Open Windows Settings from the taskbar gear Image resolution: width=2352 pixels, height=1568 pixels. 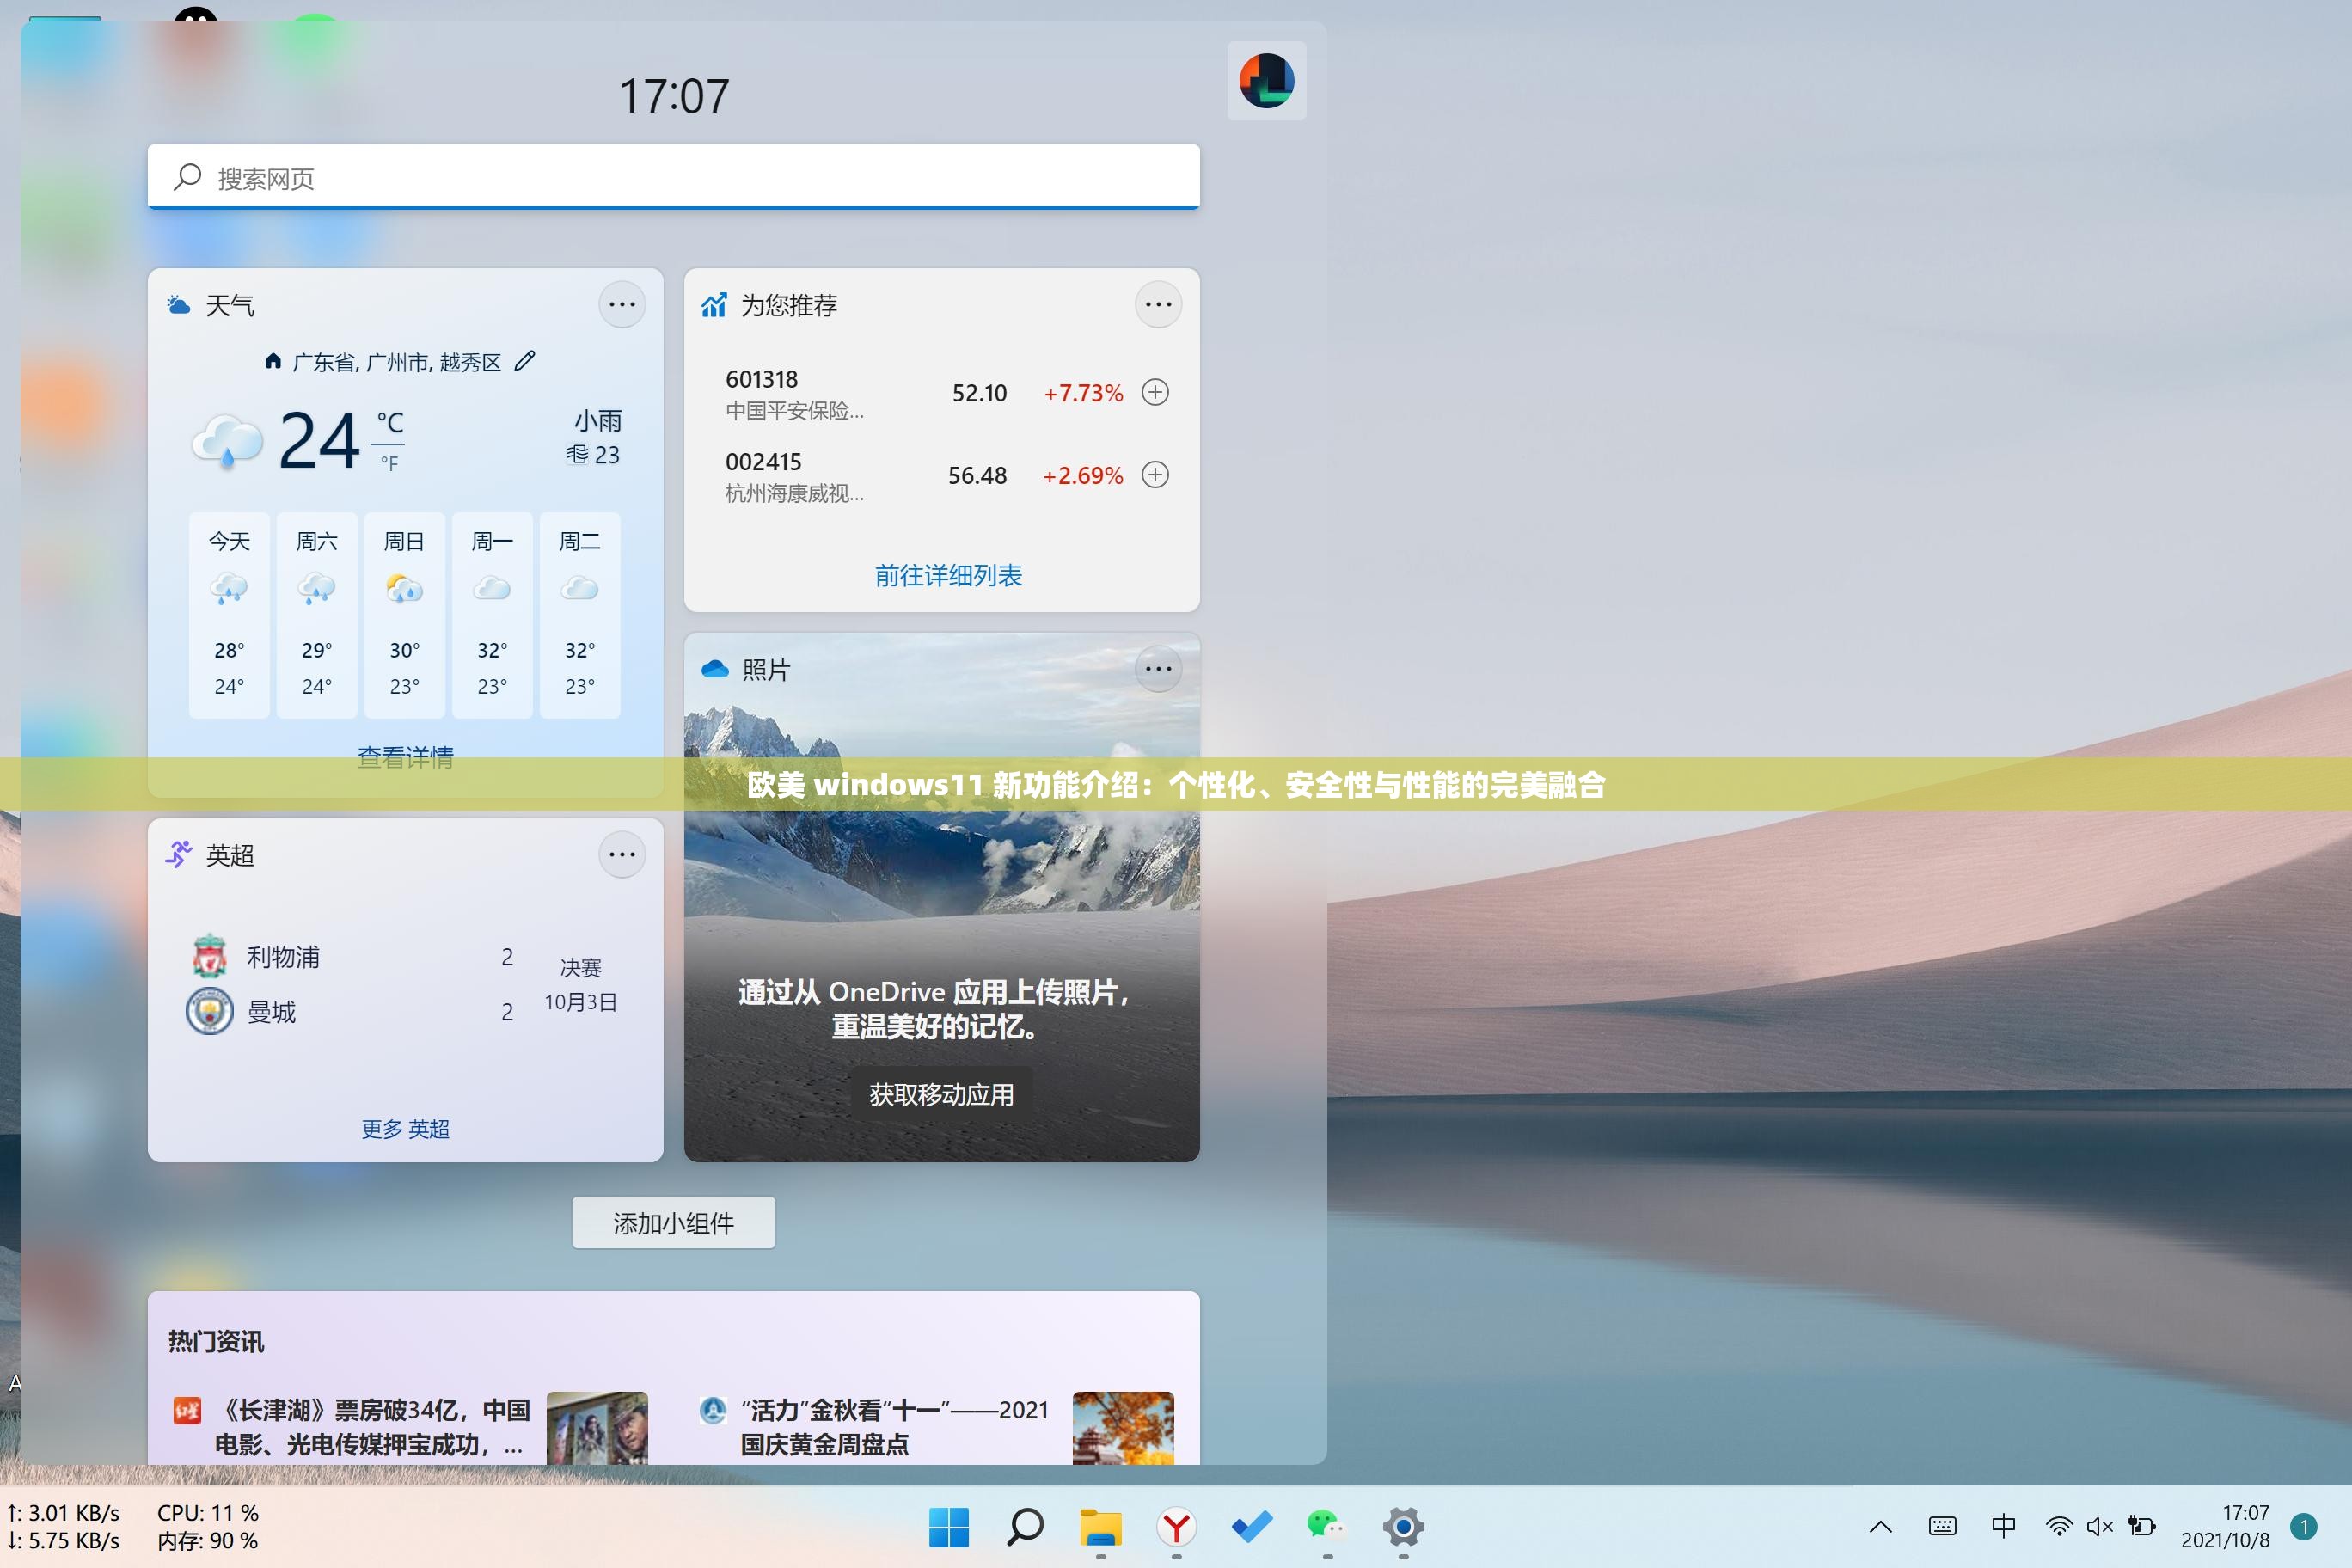1403,1527
